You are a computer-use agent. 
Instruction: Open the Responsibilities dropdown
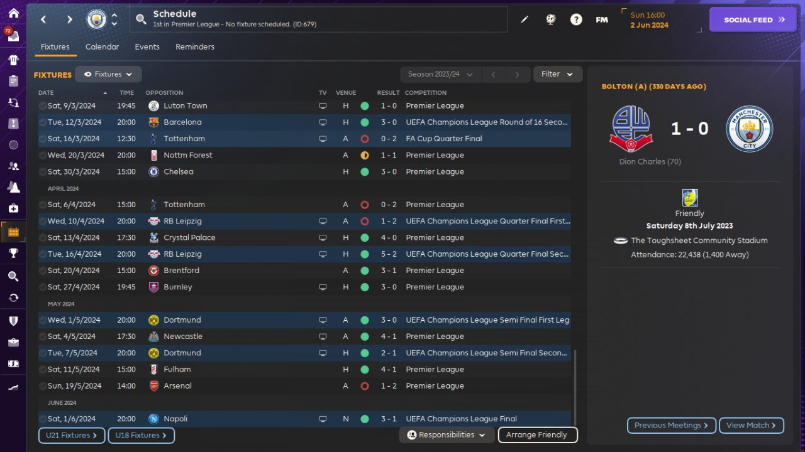coord(447,435)
